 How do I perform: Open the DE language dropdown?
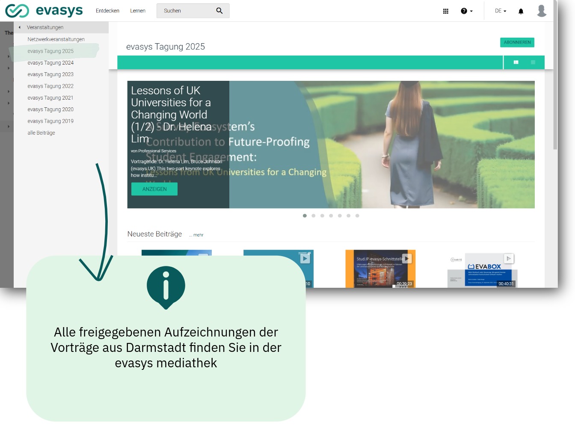click(x=500, y=11)
